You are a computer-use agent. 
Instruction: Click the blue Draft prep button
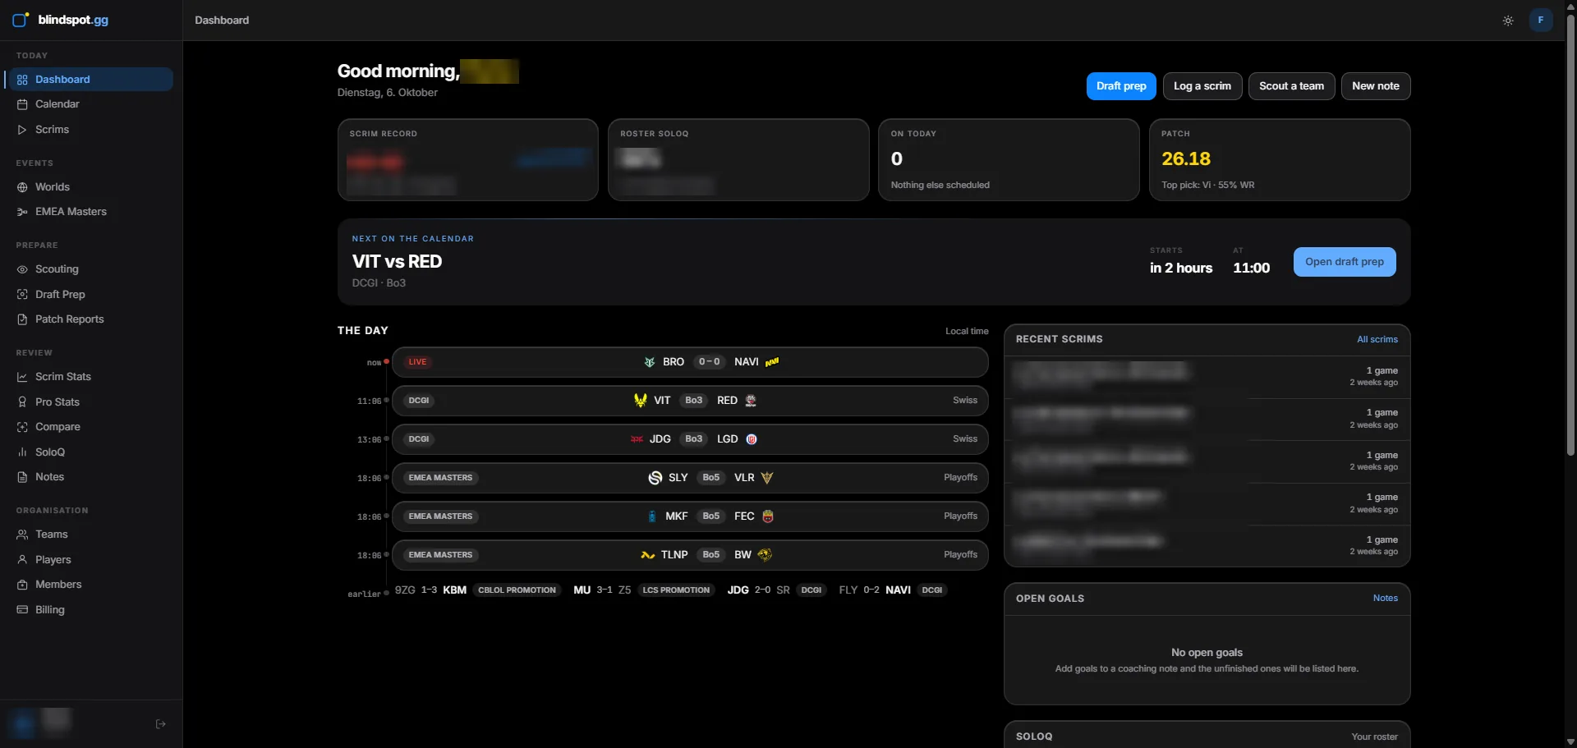[x=1121, y=86]
